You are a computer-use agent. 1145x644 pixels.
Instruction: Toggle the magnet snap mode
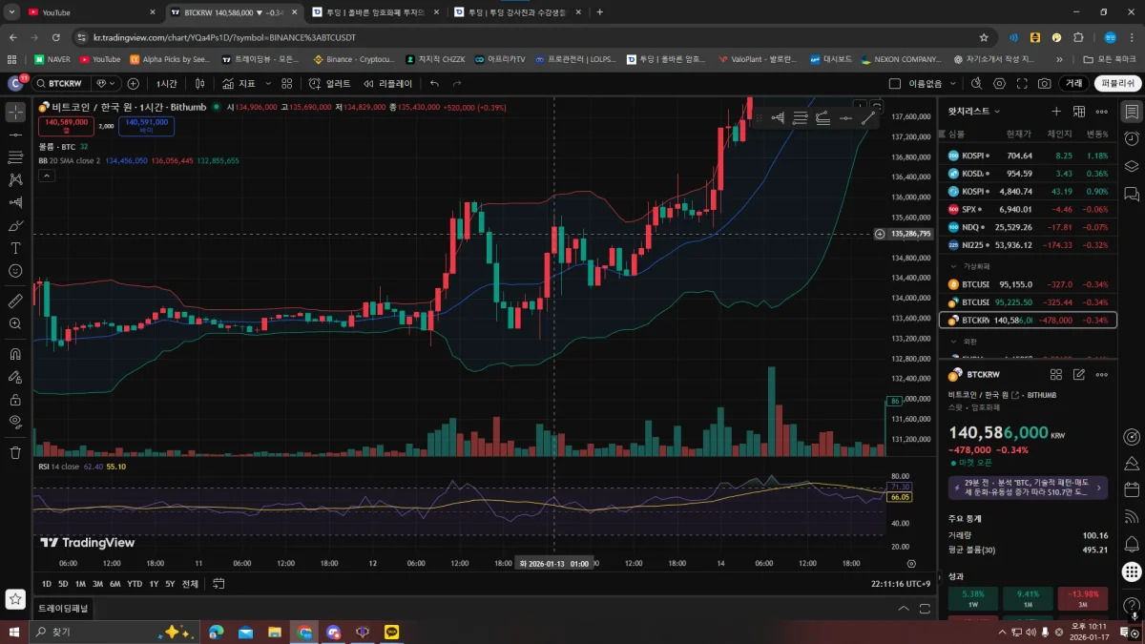coord(15,353)
